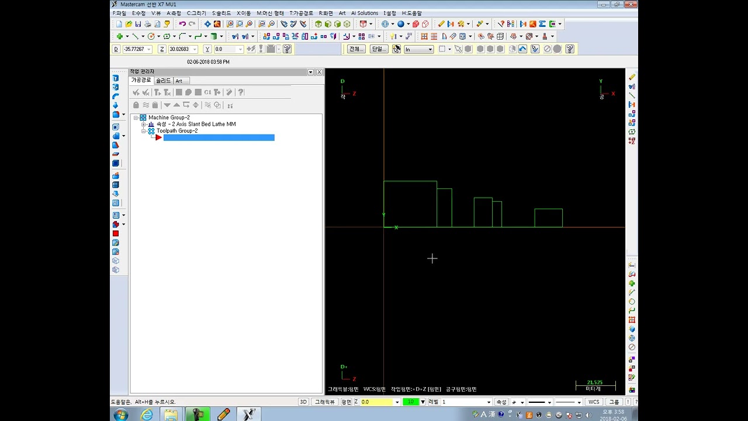The height and width of the screenshot is (421, 748).
Task: Toggle the 3D construction mode button
Action: [x=303, y=402]
